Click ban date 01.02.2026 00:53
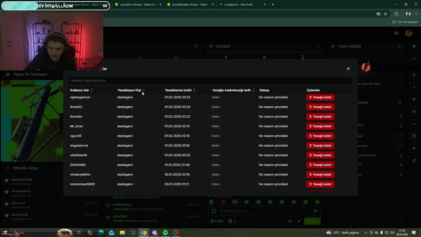 177,155
